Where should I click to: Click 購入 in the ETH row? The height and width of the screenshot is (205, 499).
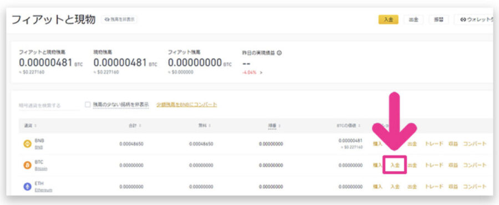tap(378, 187)
